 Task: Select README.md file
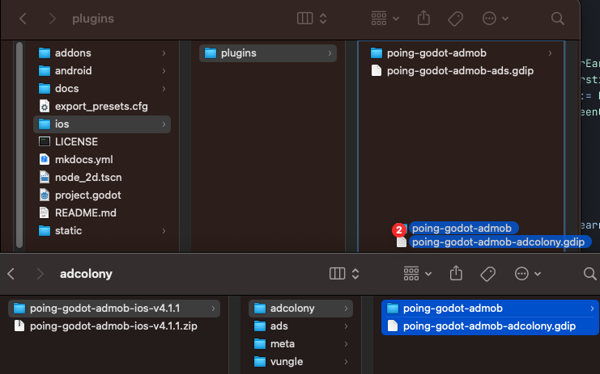(x=102, y=212)
